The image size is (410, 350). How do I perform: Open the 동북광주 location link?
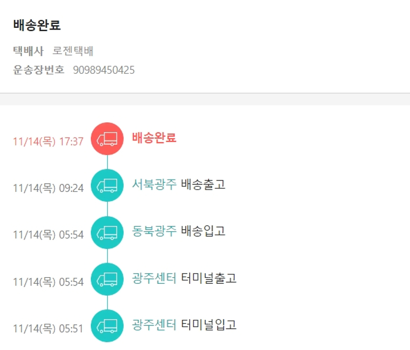(154, 231)
